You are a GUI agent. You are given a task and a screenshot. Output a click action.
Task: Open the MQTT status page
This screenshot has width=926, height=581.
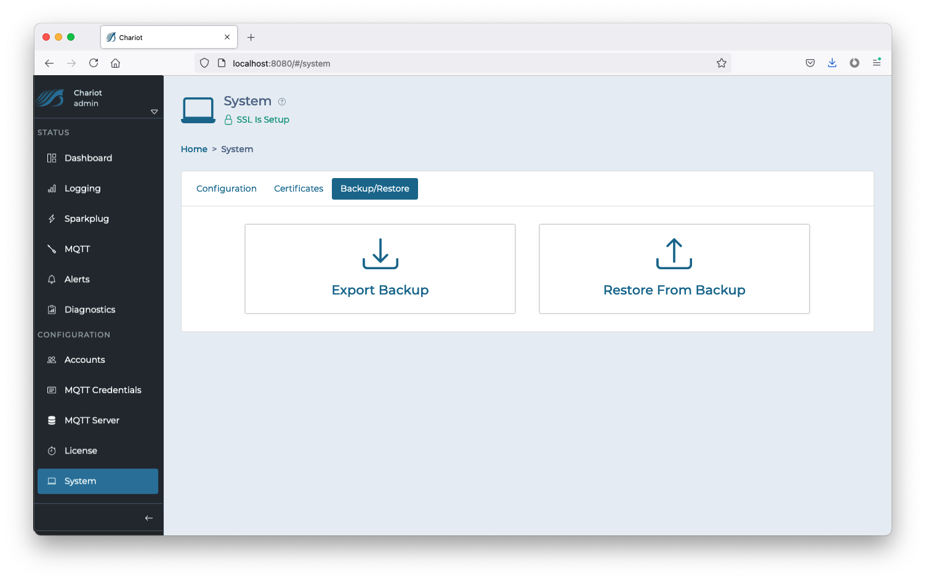click(98, 249)
